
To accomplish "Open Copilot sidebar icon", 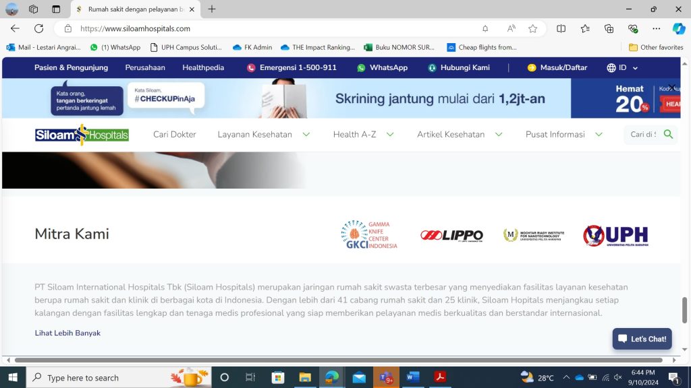I will [679, 28].
